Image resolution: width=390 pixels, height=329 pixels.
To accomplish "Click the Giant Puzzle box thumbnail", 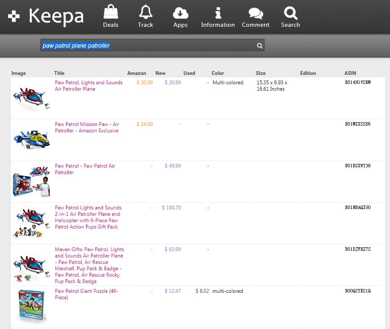I will pos(32,306).
